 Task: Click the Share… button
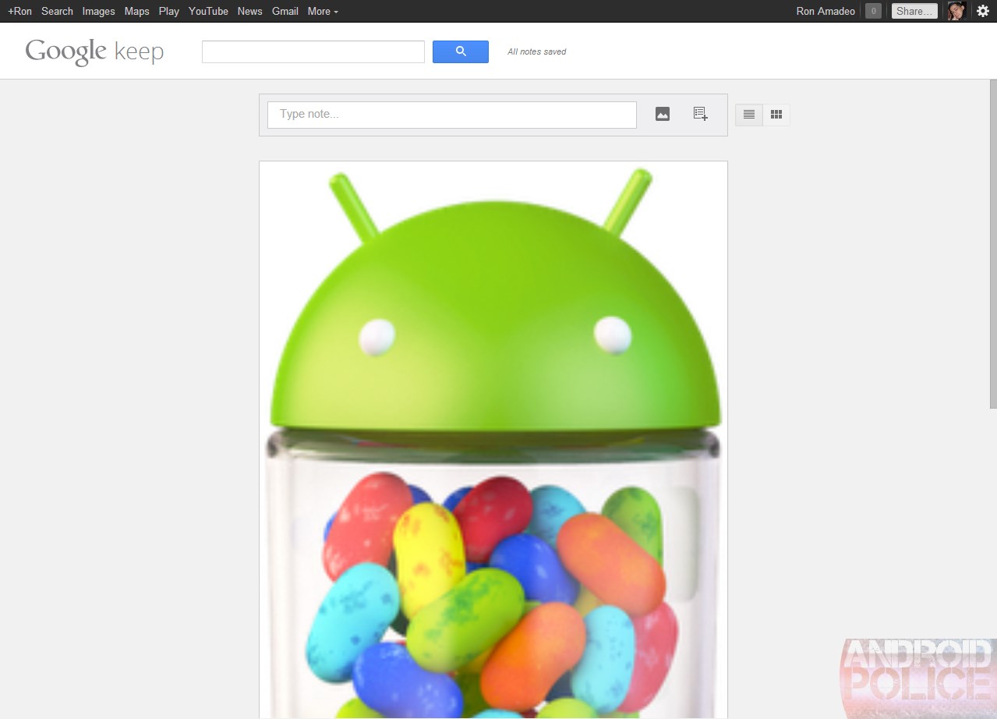click(914, 11)
